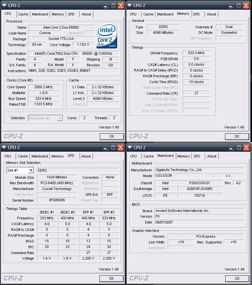Image resolution: width=252 pixels, height=285 pixels.
Task: Click the BIOS Date 09/07/2007 field
Action: coord(199,222)
